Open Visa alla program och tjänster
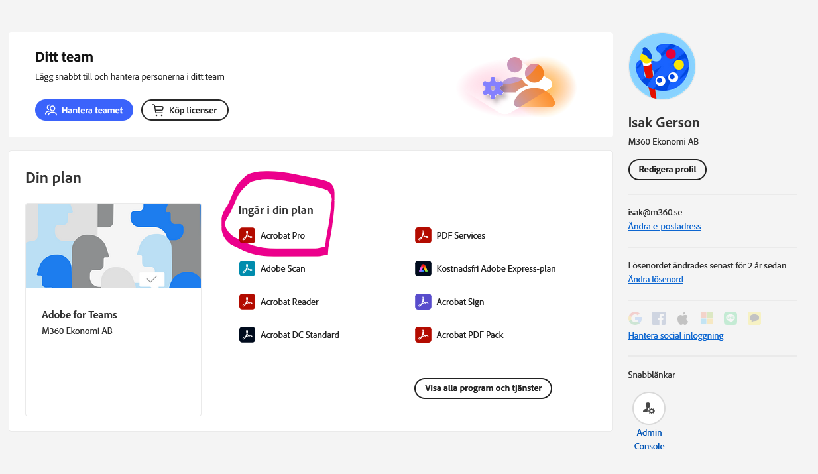This screenshot has height=474, width=818. tap(483, 388)
